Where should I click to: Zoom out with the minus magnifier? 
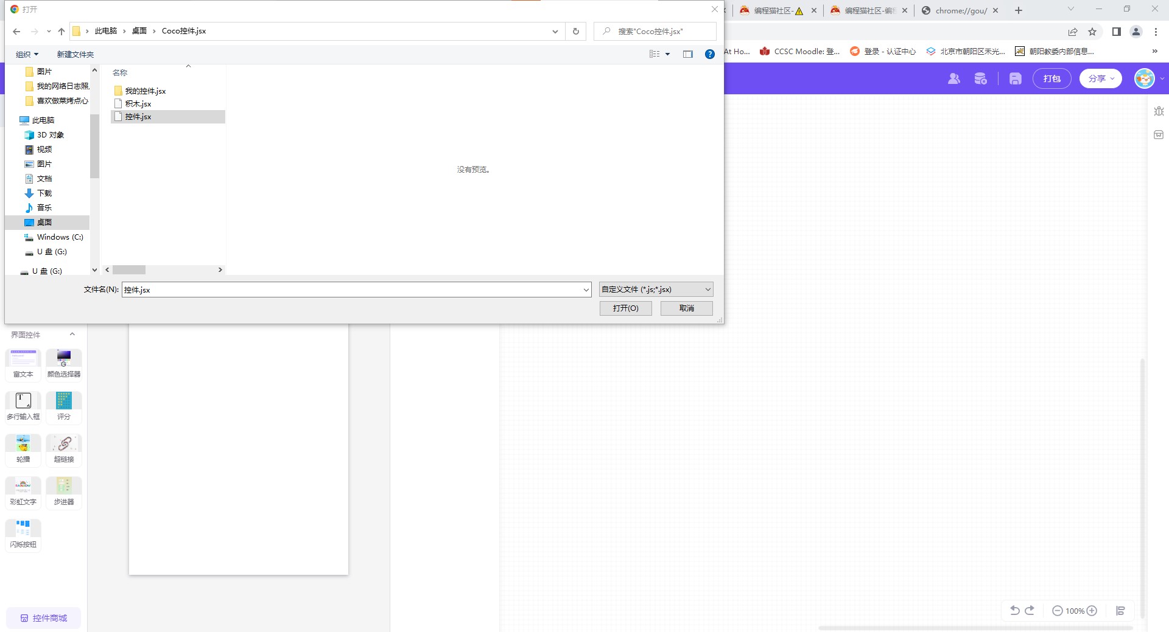tap(1058, 611)
